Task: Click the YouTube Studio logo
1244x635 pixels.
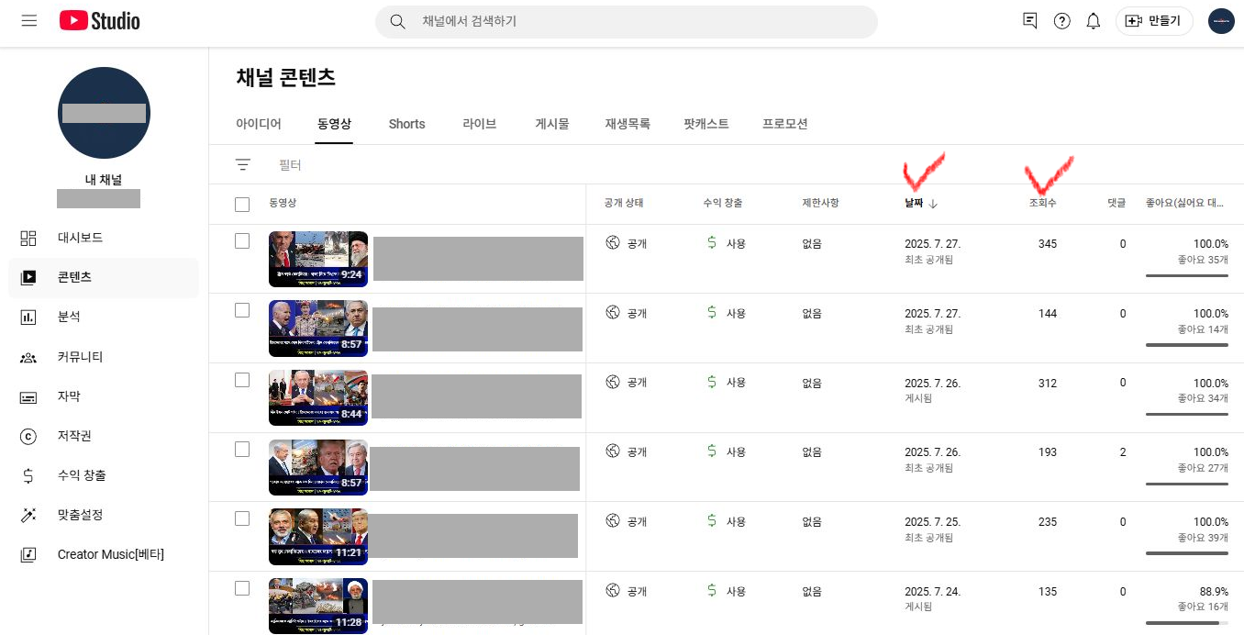Action: click(100, 20)
